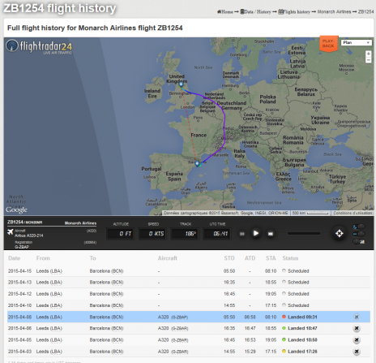376x363 pixels.
Task: Click the Google logo on the map
Action: click(x=16, y=210)
